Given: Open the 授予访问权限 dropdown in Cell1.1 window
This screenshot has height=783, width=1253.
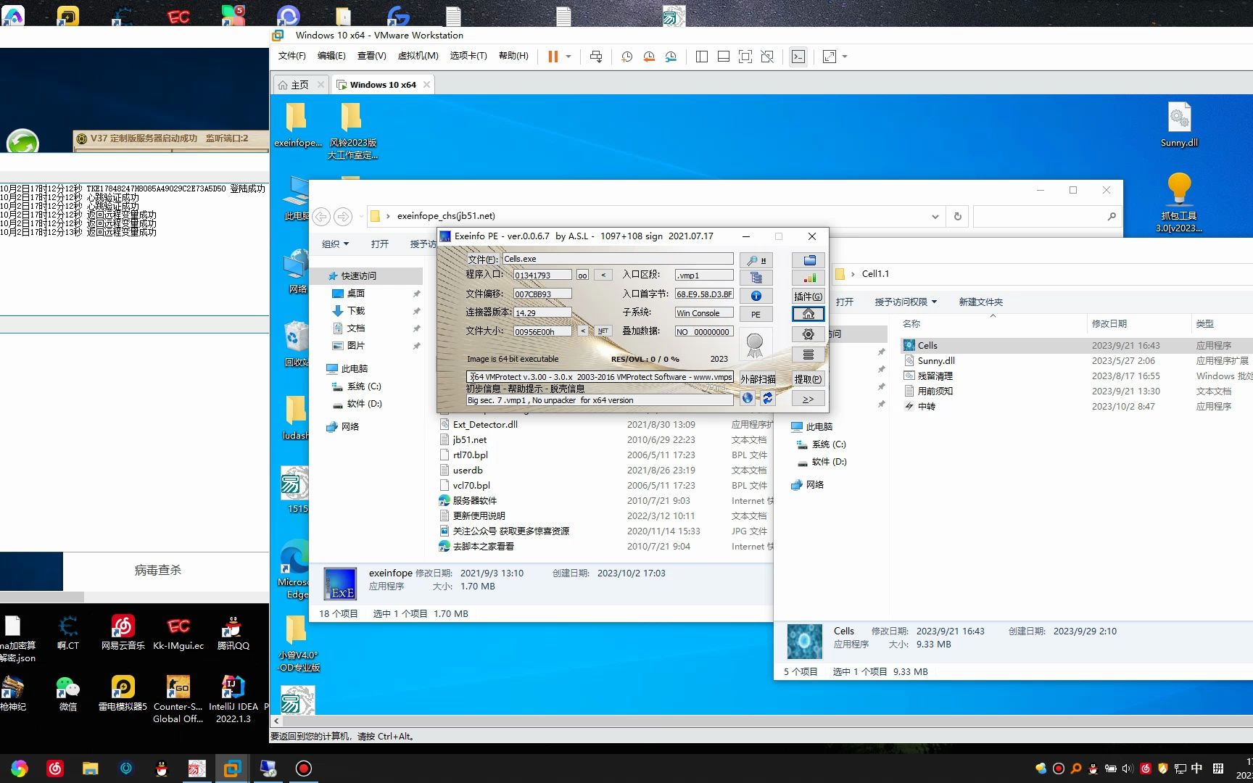Looking at the screenshot, I should point(906,302).
